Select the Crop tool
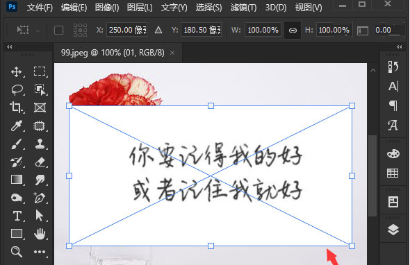The image size is (410, 265). [16, 108]
